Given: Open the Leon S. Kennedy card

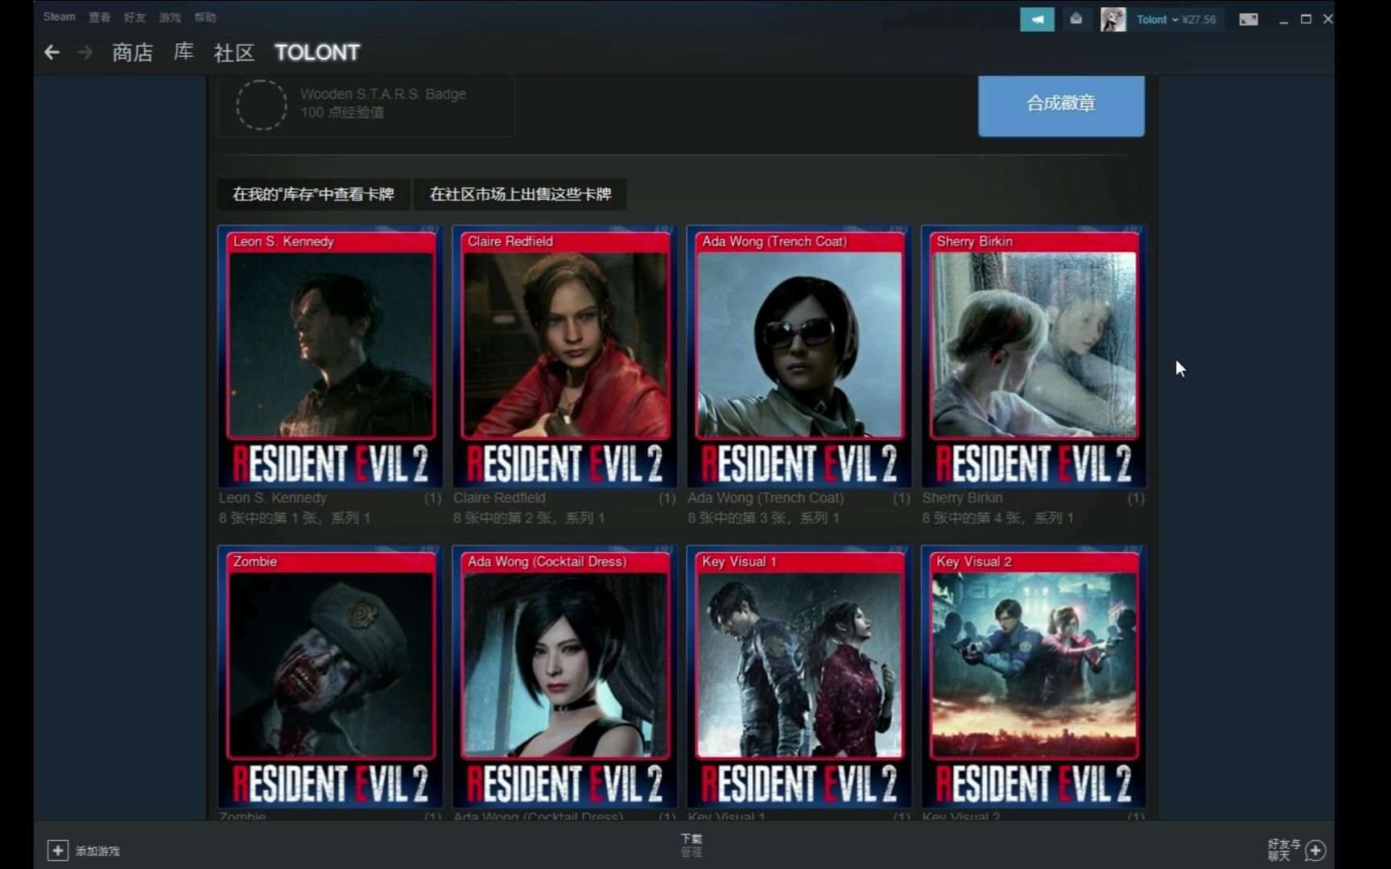Looking at the screenshot, I should pos(330,356).
